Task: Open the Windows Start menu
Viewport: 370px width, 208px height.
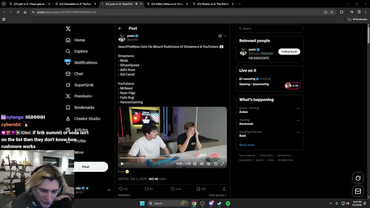Action: [x=142, y=203]
